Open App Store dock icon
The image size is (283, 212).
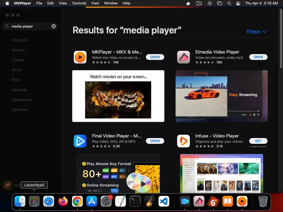92,201
